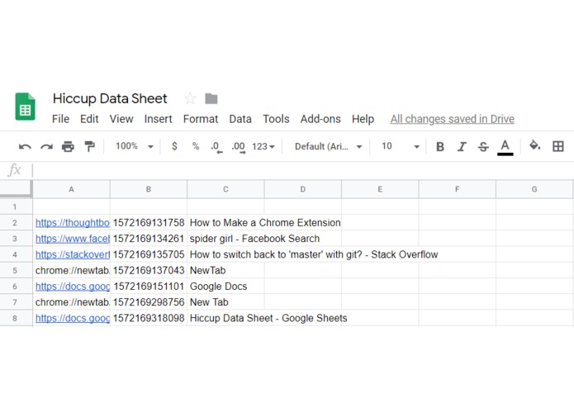This screenshot has height=408, width=574.
Task: Open the Format menu
Action: pos(201,119)
